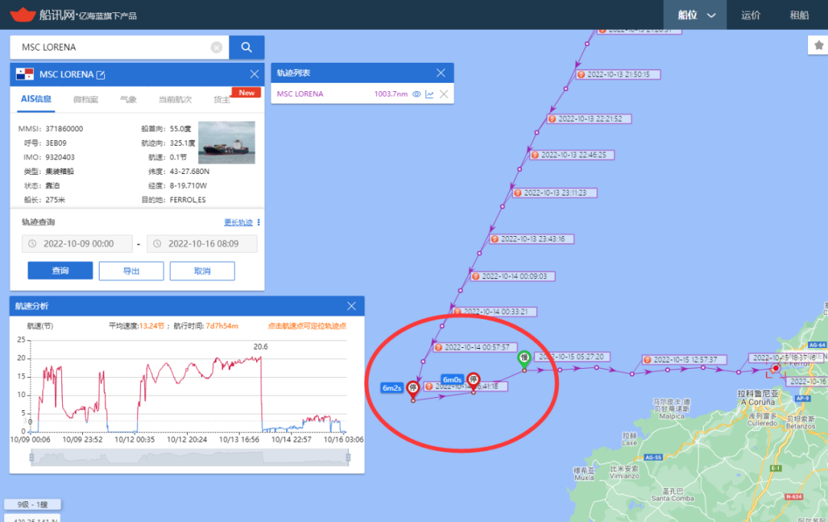Toggle MSC LORENA track visibility eye

point(416,94)
